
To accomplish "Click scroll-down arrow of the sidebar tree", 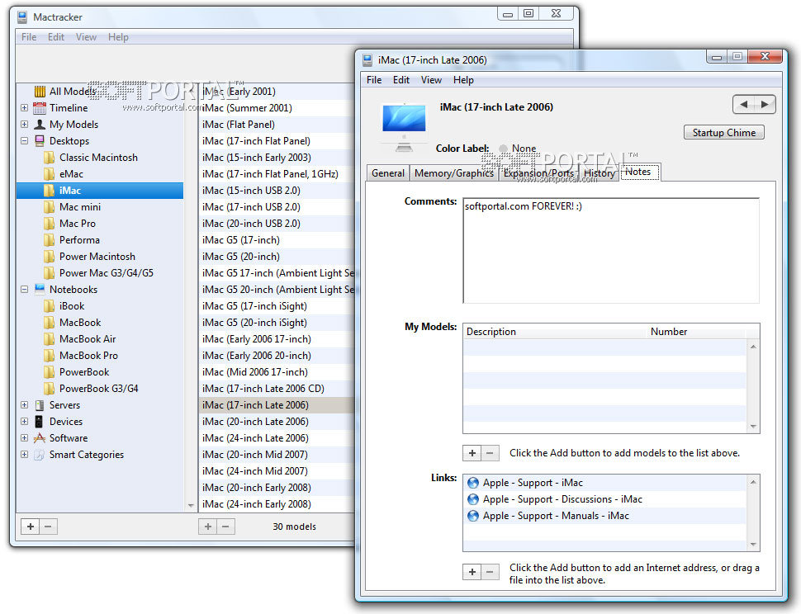I will click(x=191, y=505).
